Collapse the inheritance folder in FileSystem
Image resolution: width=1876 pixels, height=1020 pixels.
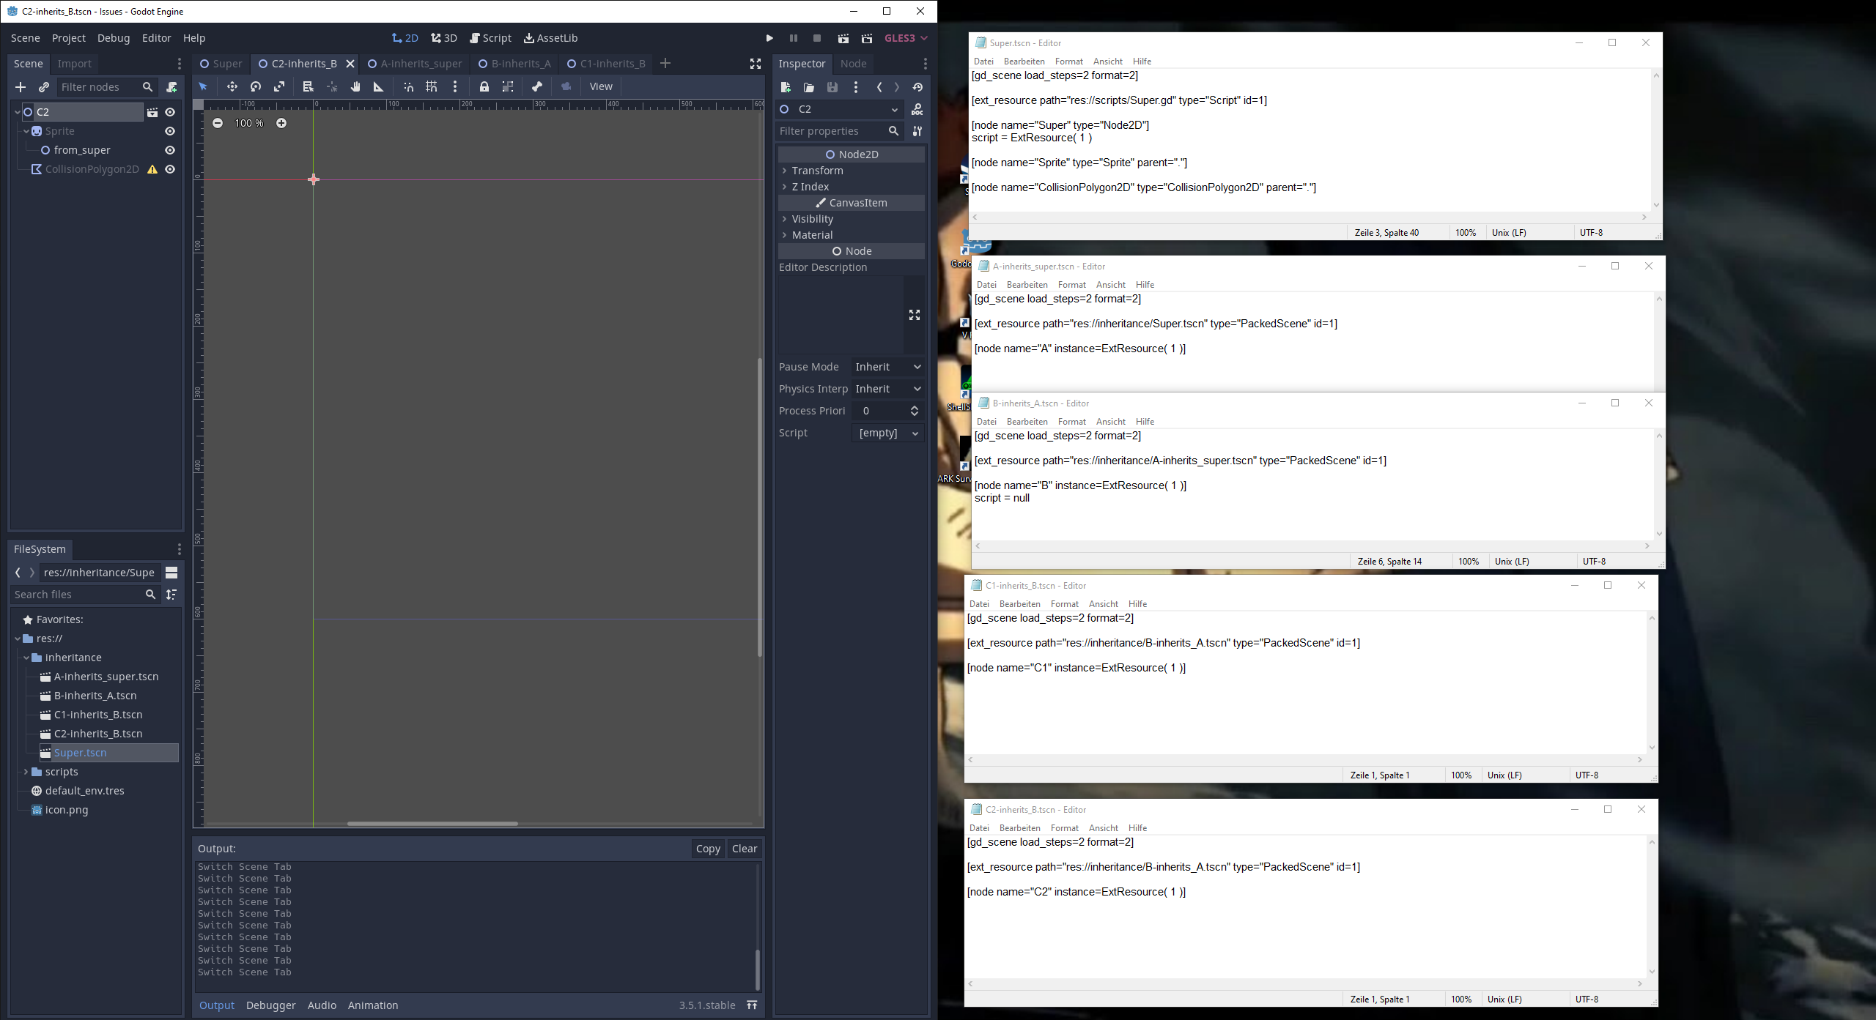click(x=26, y=658)
